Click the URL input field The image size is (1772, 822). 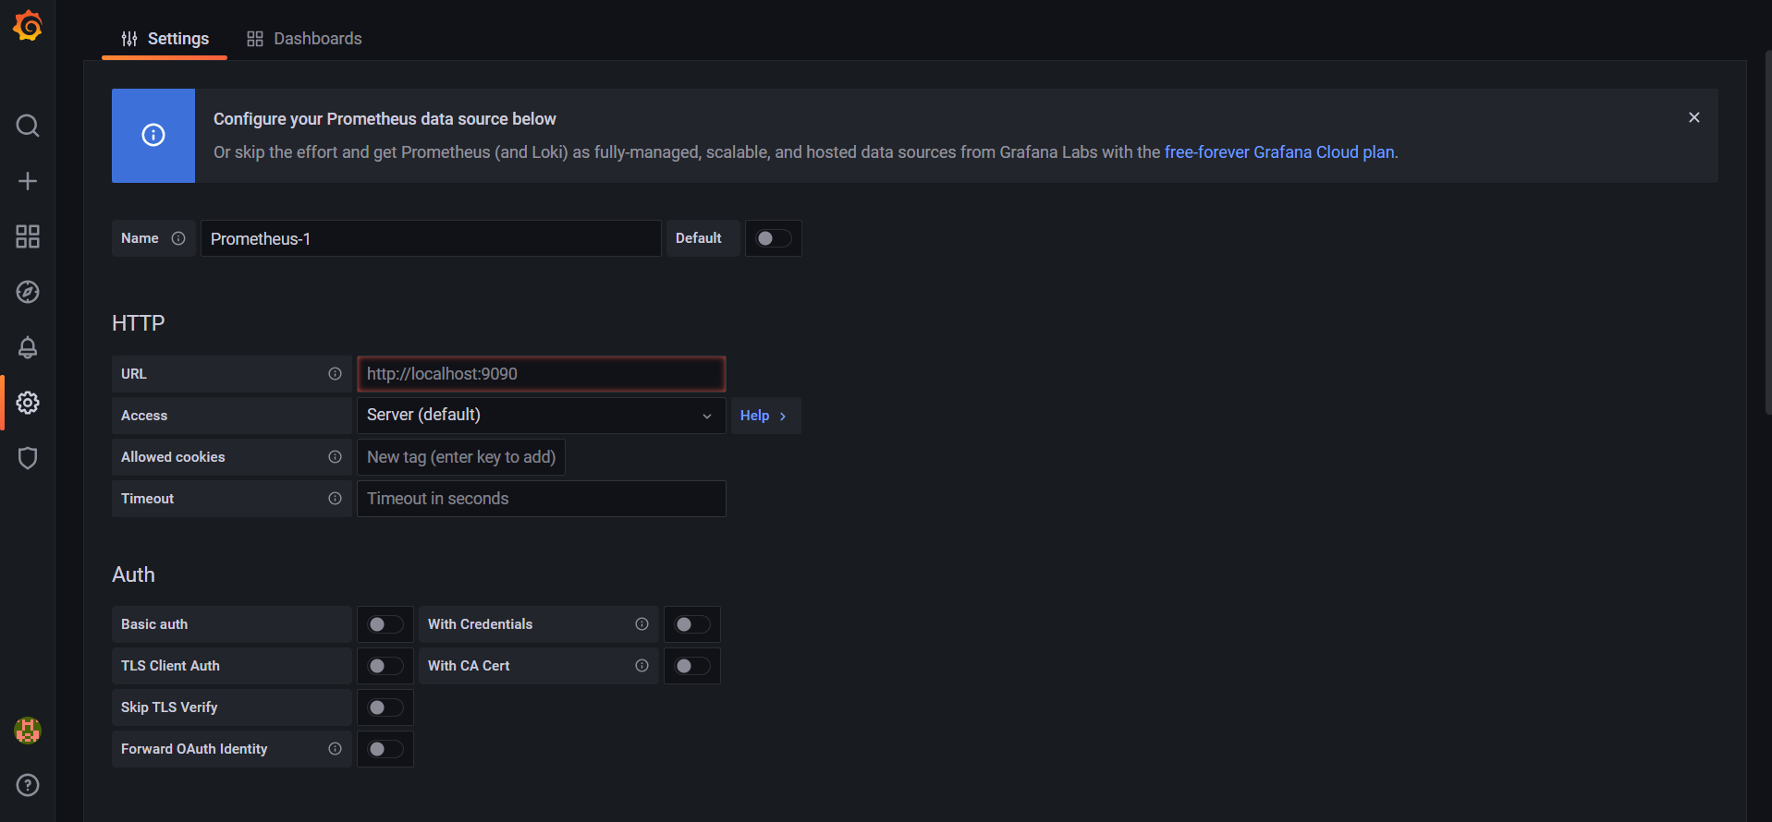pyautogui.click(x=542, y=374)
